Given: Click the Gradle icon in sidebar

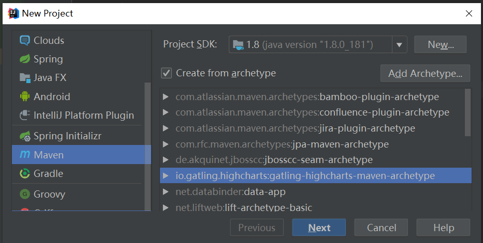Looking at the screenshot, I should tap(24, 173).
